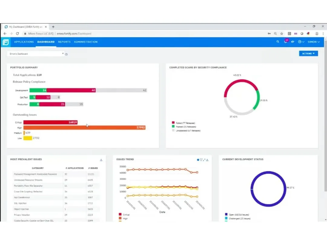
Task: Click the Fortify logo in the top-left corner
Action: [5, 42]
